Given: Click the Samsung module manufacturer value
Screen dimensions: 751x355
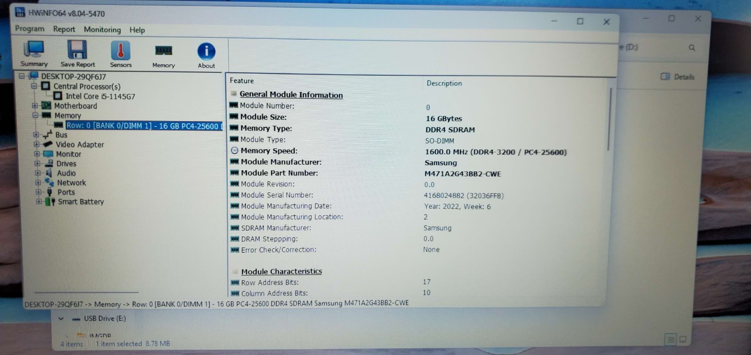Looking at the screenshot, I should (440, 163).
